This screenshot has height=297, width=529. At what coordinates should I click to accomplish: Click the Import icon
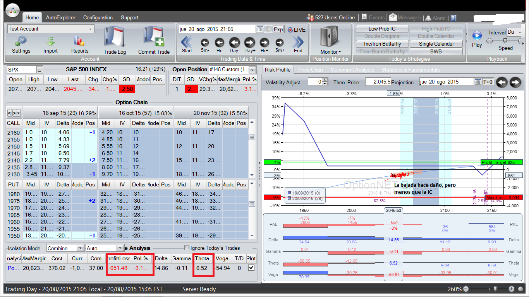click(x=50, y=41)
